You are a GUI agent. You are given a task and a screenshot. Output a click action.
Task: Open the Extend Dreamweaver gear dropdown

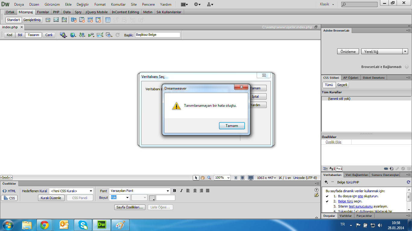[198, 5]
